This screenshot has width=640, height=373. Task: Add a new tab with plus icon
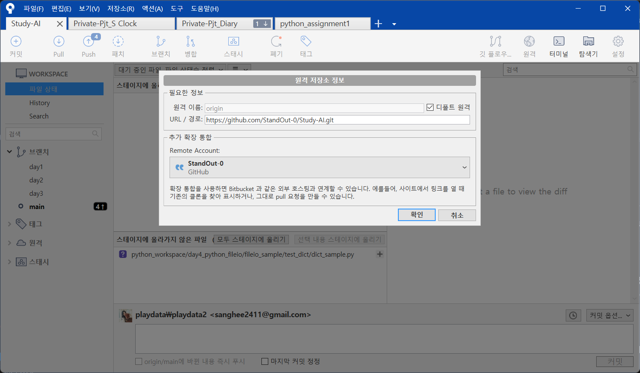[378, 24]
